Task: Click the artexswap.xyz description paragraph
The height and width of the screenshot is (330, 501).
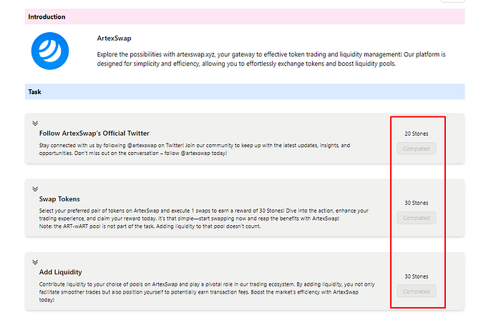Action: point(271,59)
